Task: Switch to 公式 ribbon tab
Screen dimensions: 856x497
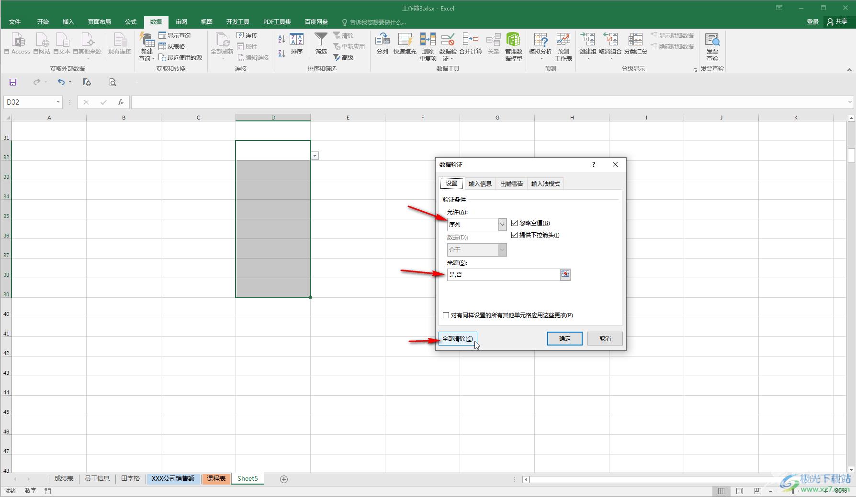Action: pos(131,22)
